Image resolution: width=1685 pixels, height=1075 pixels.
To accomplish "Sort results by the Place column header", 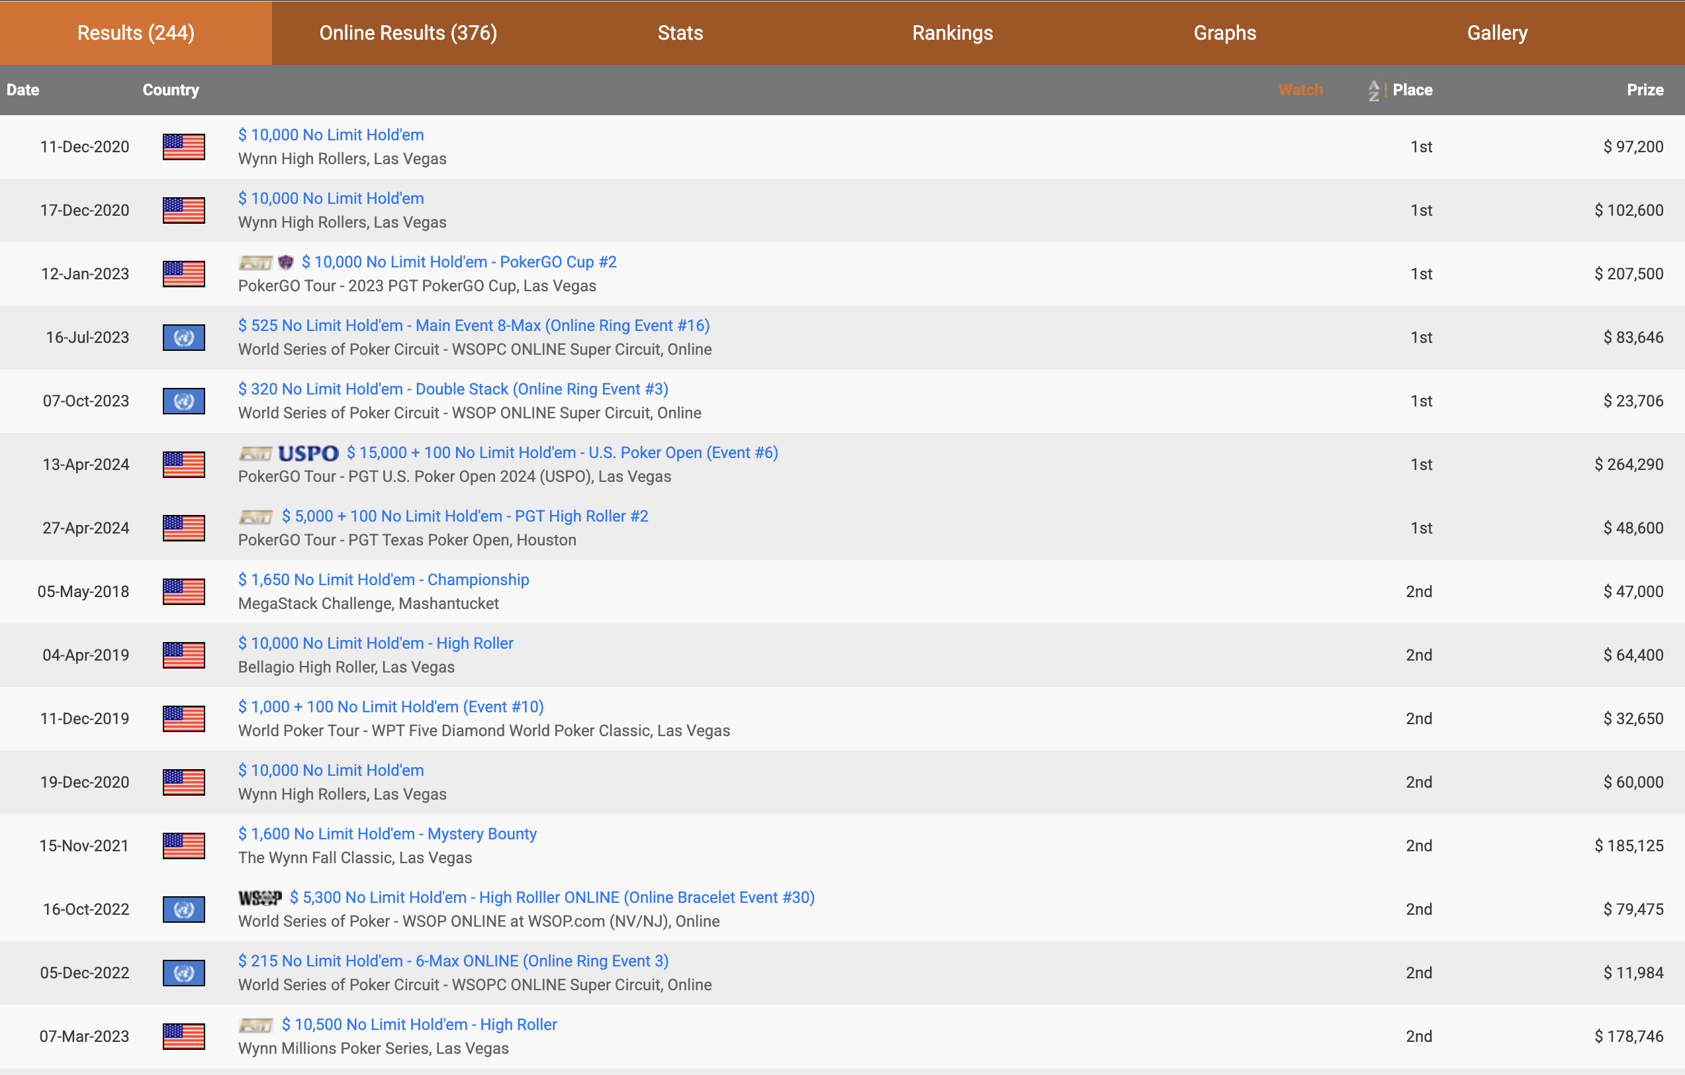I will click(1412, 90).
